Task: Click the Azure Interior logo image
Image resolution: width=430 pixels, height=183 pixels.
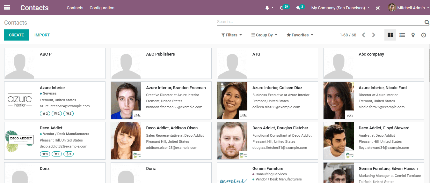Action: point(20,101)
